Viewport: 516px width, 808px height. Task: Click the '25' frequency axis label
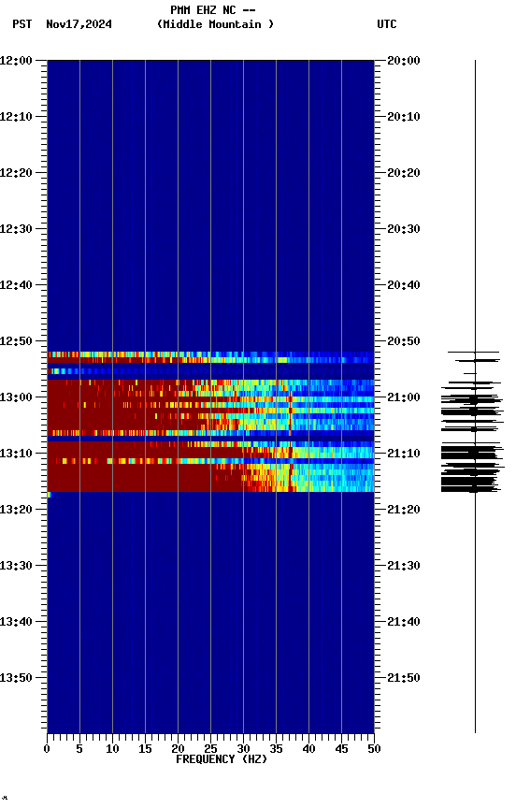pos(210,749)
